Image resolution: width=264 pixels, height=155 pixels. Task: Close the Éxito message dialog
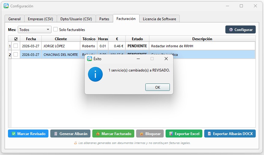(166, 59)
